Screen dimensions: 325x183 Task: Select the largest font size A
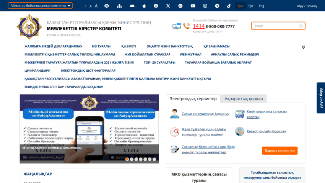[x=96, y=6]
